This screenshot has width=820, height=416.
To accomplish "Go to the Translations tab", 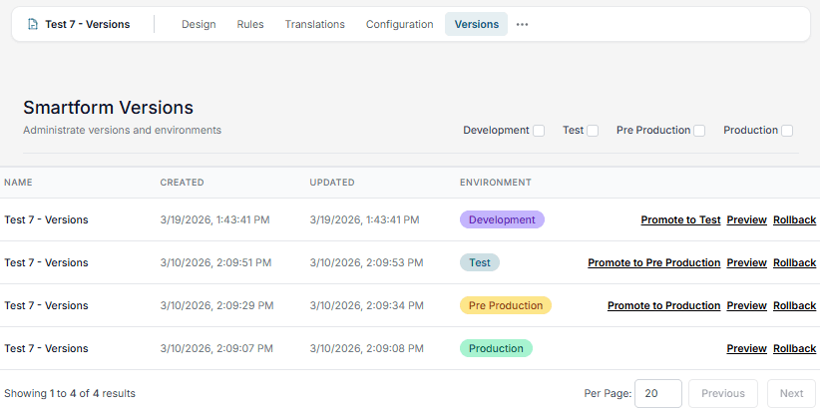I will coord(315,24).
